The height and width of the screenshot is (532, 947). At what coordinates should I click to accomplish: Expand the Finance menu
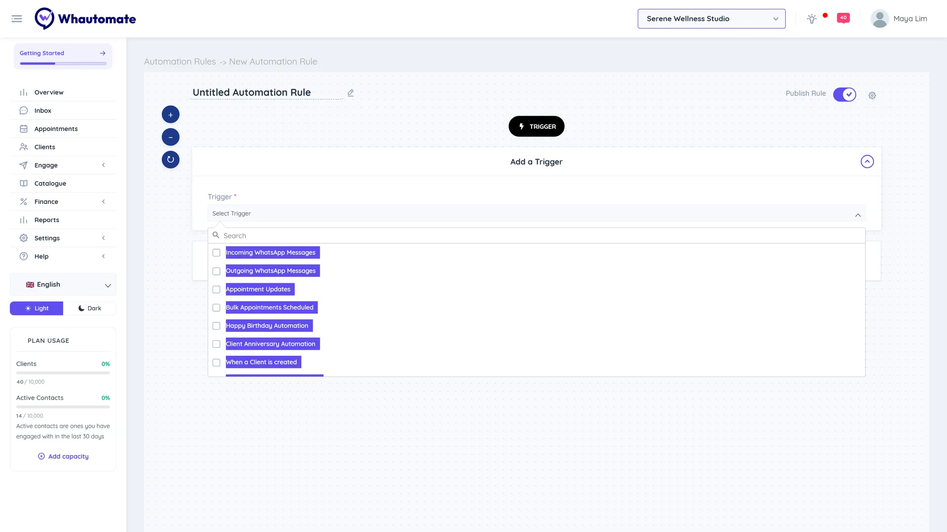point(63,201)
